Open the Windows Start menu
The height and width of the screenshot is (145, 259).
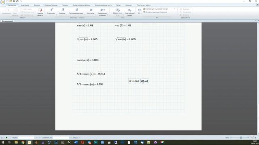pyautogui.click(x=3, y=142)
